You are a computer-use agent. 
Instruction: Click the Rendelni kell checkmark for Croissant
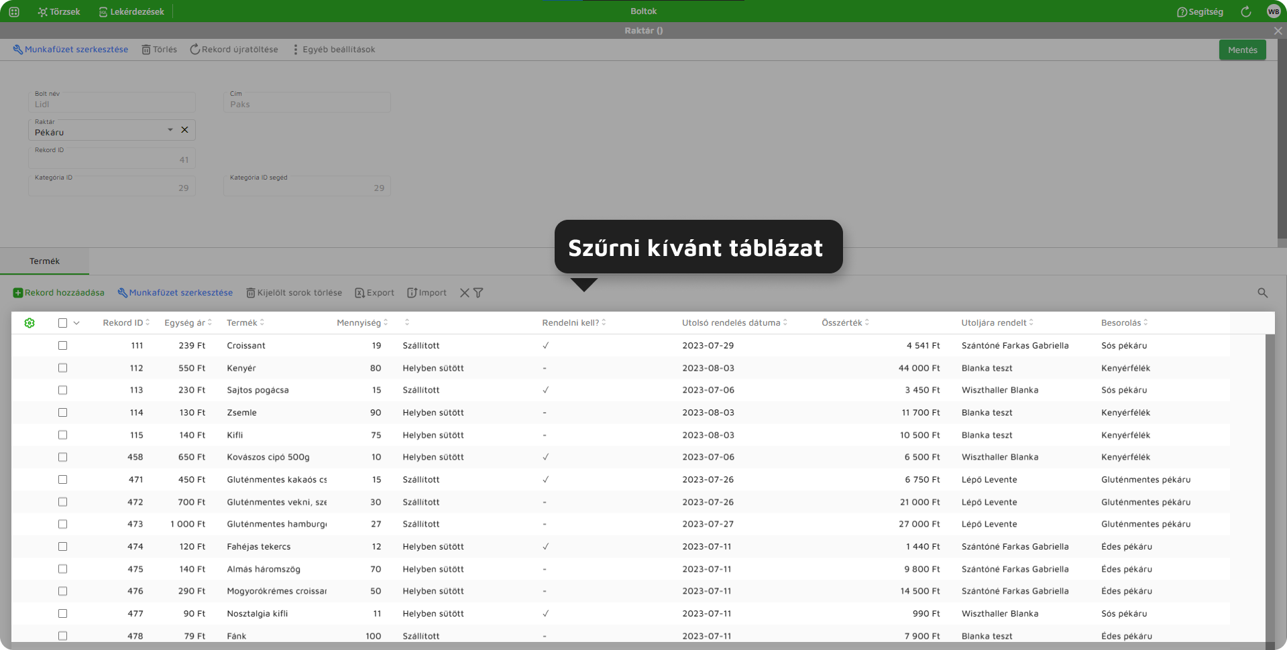click(x=546, y=346)
